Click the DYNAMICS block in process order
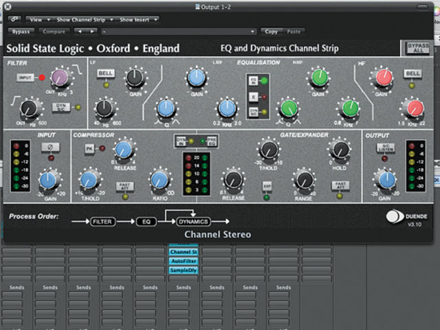 tap(193, 222)
